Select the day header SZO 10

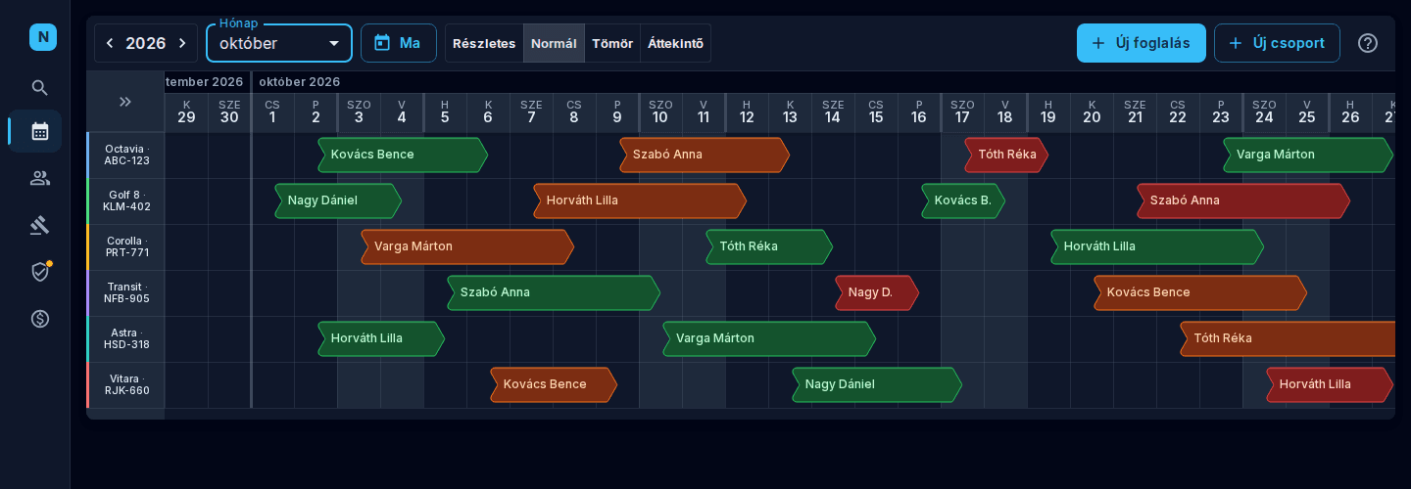point(660,112)
